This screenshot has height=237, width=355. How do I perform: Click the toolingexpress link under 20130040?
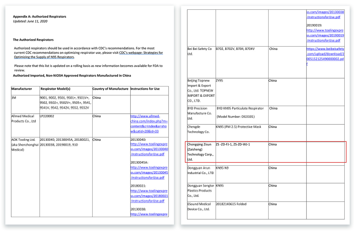point(149,149)
